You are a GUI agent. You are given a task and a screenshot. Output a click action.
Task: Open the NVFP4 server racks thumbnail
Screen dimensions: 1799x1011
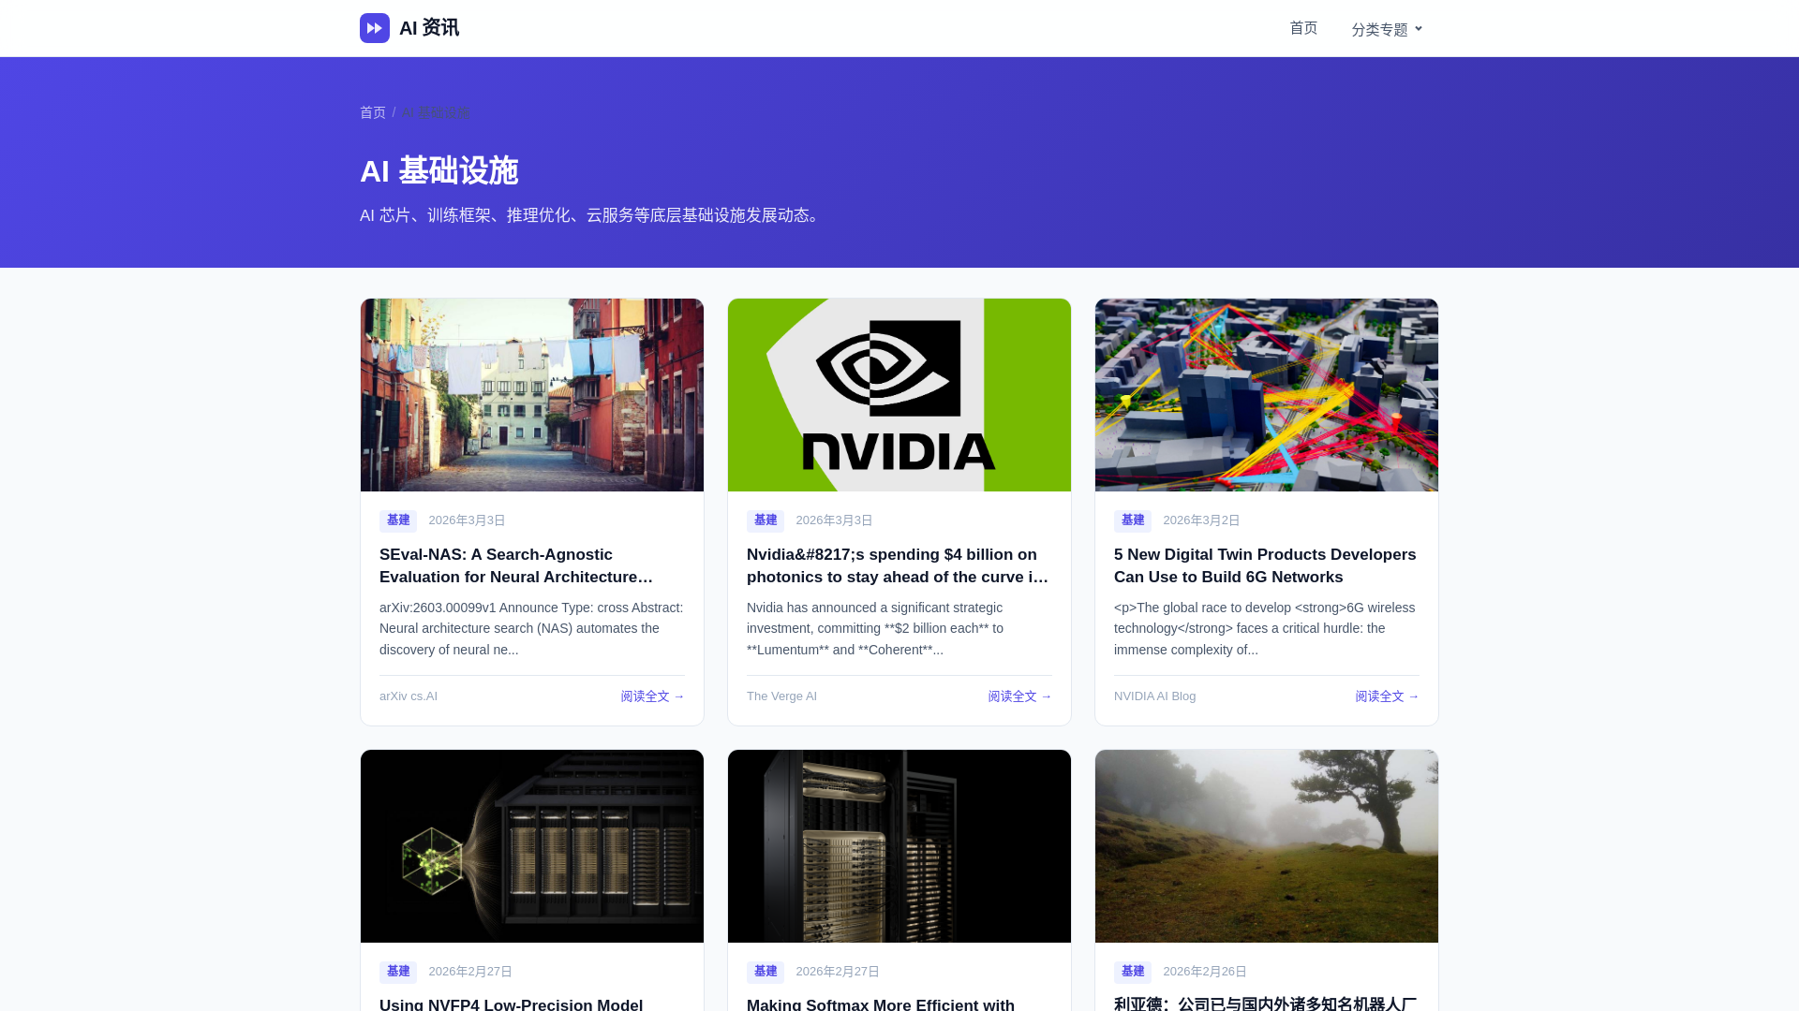pyautogui.click(x=532, y=846)
